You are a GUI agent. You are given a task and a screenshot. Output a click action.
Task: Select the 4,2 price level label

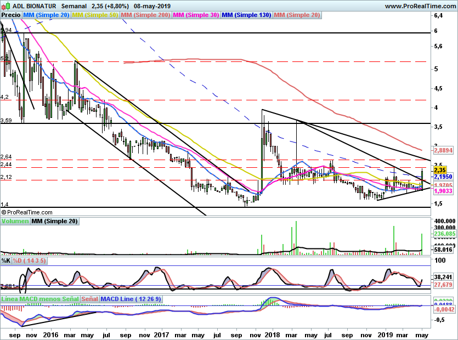[x=4, y=97]
